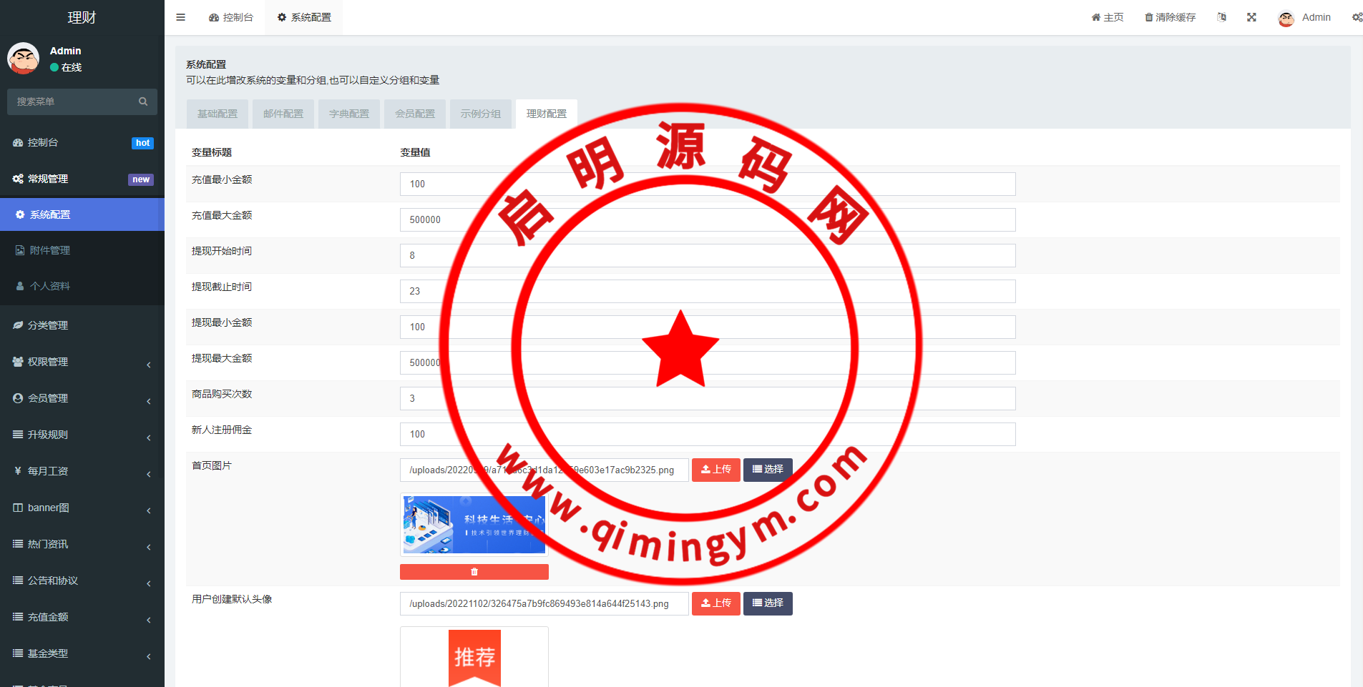Click the red trash bar under homepage image
Viewport: 1363px width, 687px height.
click(x=474, y=572)
